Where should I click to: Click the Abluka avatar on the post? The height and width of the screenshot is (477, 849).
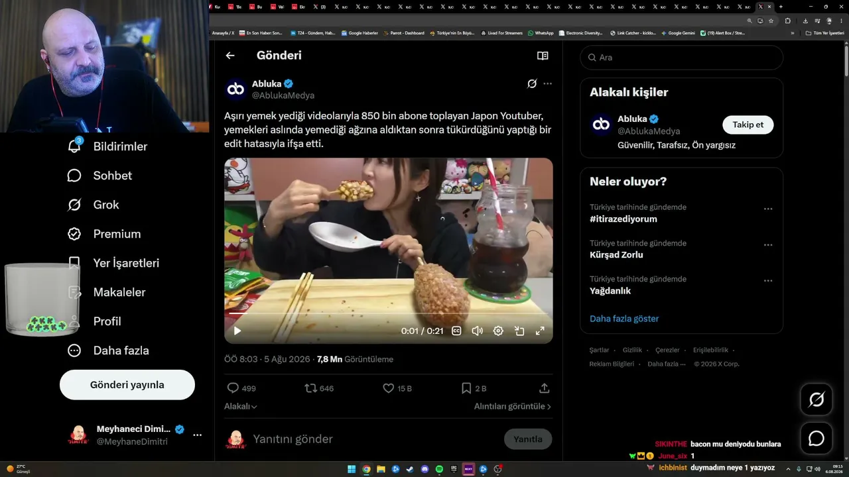click(235, 89)
